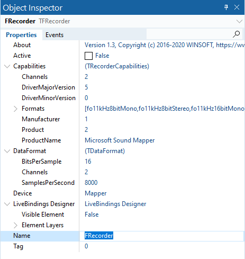Collapse the Capabilities property group
Screen dimensions: 245x259
coord(7,66)
